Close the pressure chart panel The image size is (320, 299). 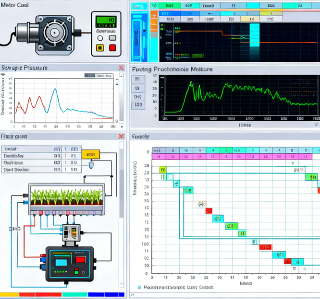[x=121, y=68]
